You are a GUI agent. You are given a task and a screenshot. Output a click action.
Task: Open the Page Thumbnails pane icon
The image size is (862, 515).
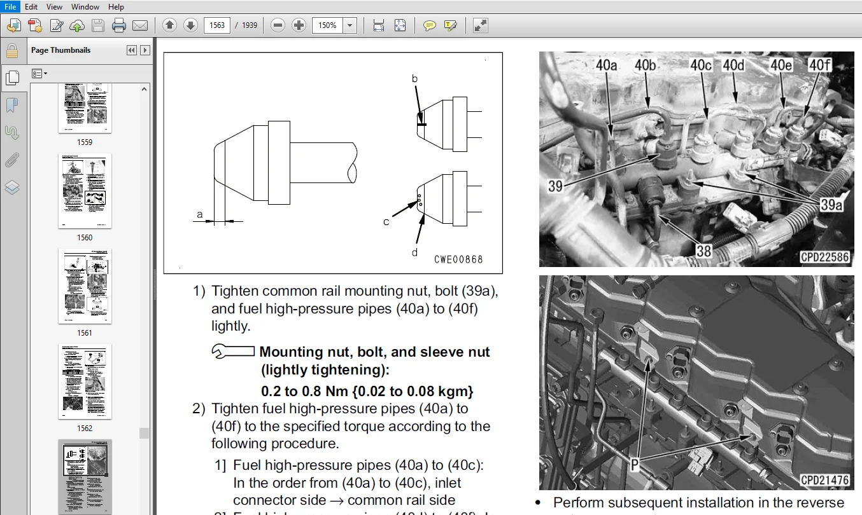12,78
